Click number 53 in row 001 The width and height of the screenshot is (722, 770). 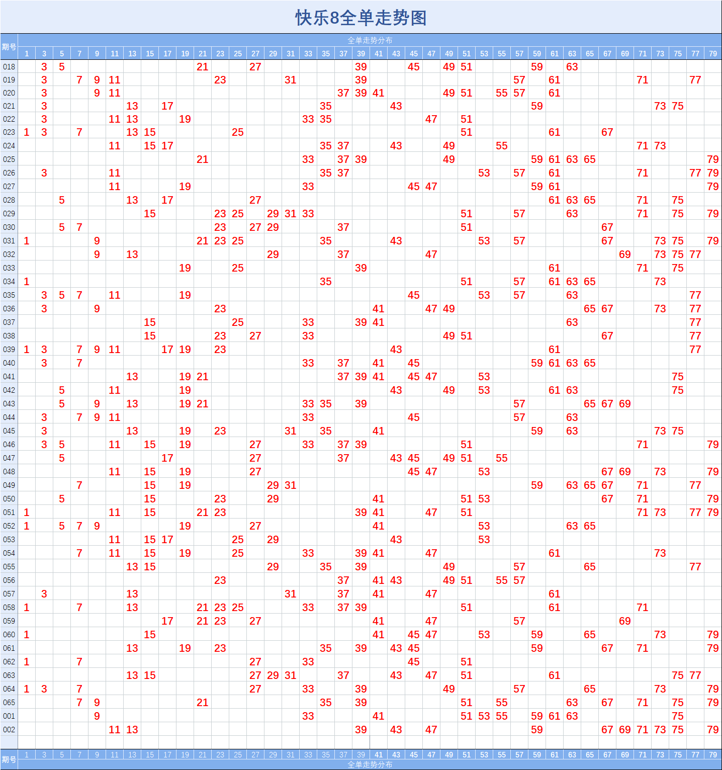click(x=484, y=716)
